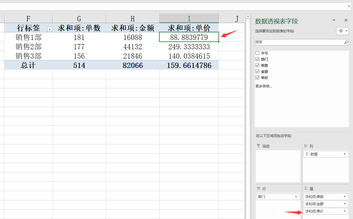Select total cell 159.6614786

[189, 65]
